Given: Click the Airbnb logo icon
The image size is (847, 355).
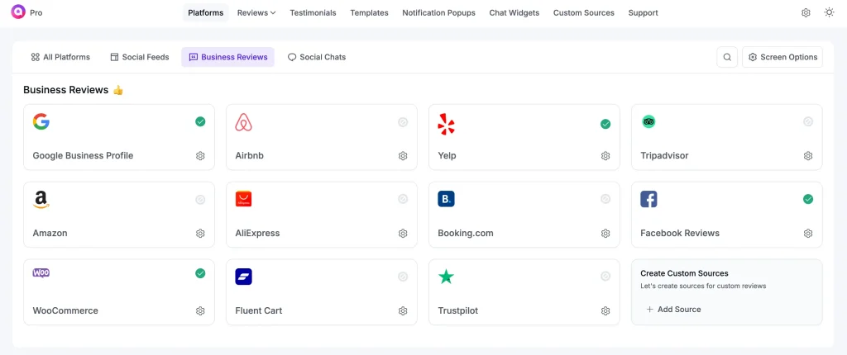Looking at the screenshot, I should pos(244,123).
